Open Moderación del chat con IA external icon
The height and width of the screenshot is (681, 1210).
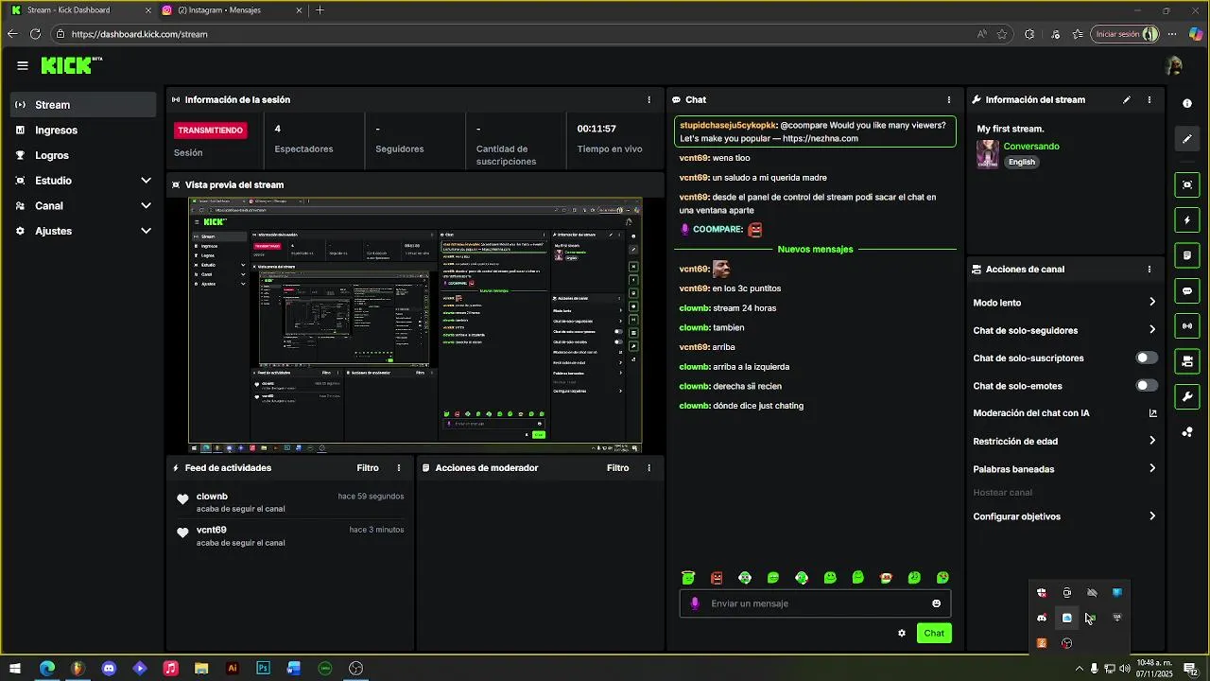(x=1152, y=413)
